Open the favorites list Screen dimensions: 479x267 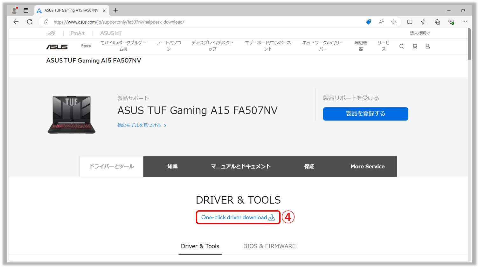coord(424,22)
